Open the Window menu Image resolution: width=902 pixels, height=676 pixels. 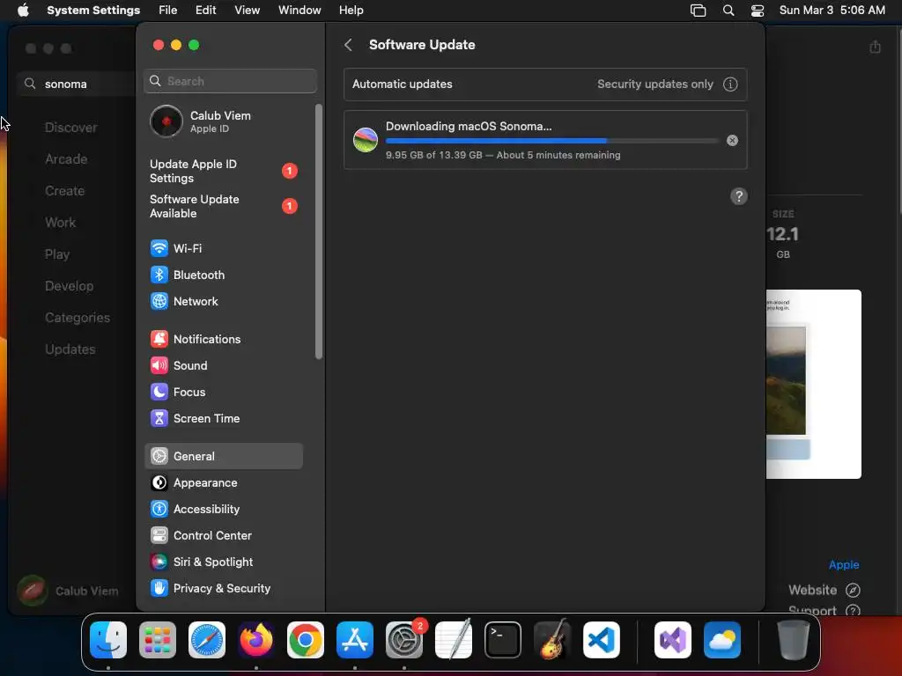click(299, 11)
